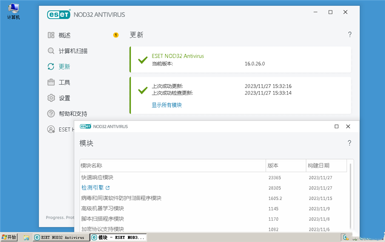Select 更新 in the sidebar menu
The width and height of the screenshot is (385, 242).
tap(64, 67)
